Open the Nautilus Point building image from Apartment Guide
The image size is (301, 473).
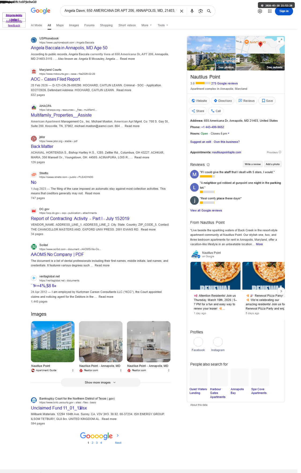(53, 342)
